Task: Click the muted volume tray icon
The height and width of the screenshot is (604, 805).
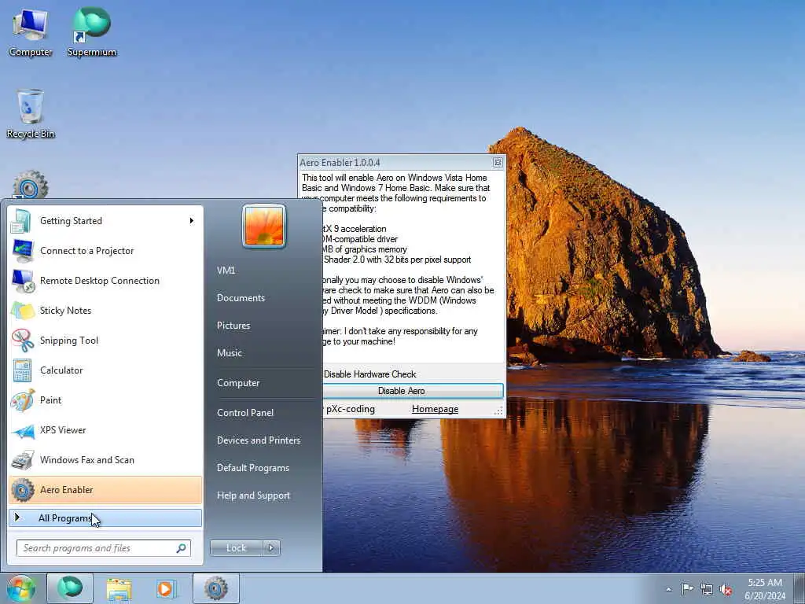Action: pyautogui.click(x=726, y=590)
